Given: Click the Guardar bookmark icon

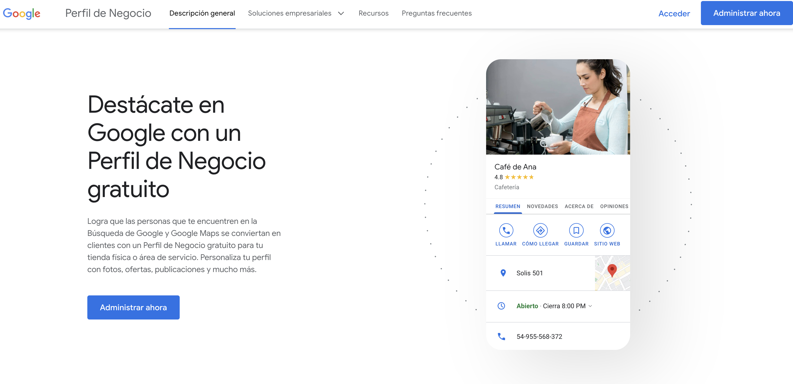Looking at the screenshot, I should pyautogui.click(x=576, y=230).
